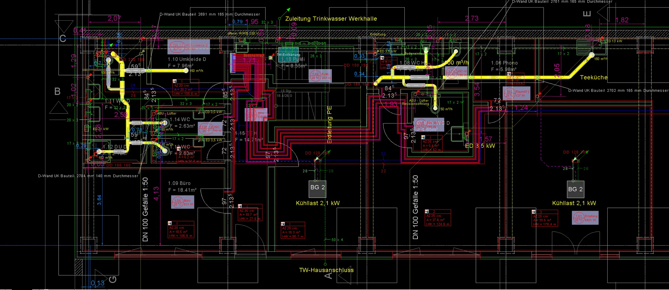Select the Zuleitung Trinkwasser Werkhalle label

coord(331,19)
